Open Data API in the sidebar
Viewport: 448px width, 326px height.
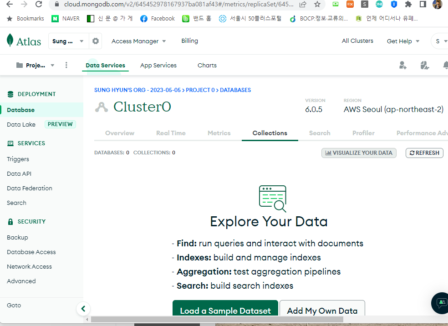(x=19, y=174)
